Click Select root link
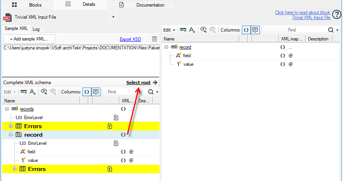Viewport: 343px width, 181px height. pyautogui.click(x=138, y=83)
